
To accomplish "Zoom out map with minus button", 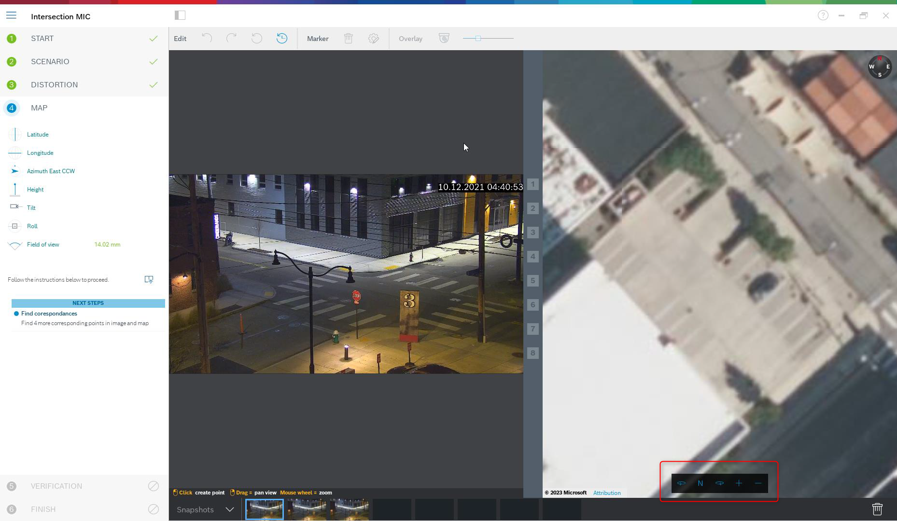I will click(758, 483).
